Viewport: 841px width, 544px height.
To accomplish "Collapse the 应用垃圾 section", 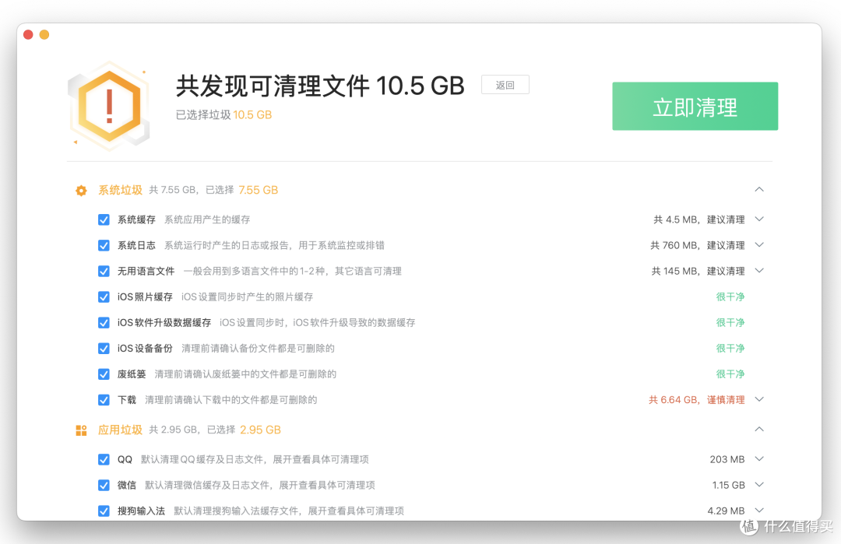I will point(759,430).
